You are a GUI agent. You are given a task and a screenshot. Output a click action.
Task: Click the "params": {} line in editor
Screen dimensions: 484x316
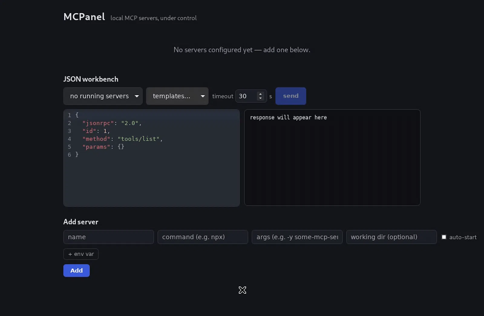[x=103, y=147]
